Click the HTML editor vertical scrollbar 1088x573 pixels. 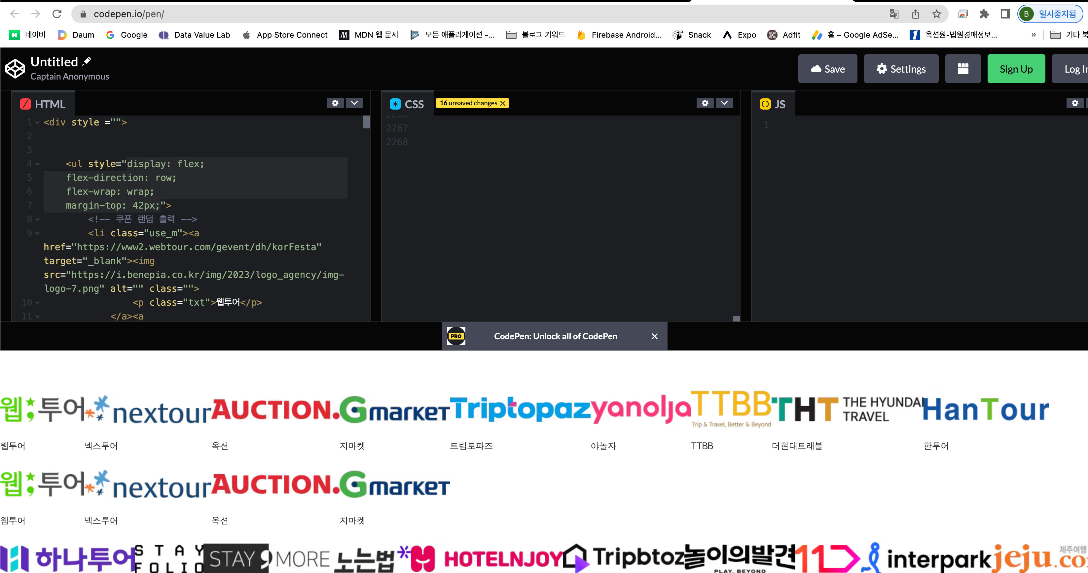[366, 122]
